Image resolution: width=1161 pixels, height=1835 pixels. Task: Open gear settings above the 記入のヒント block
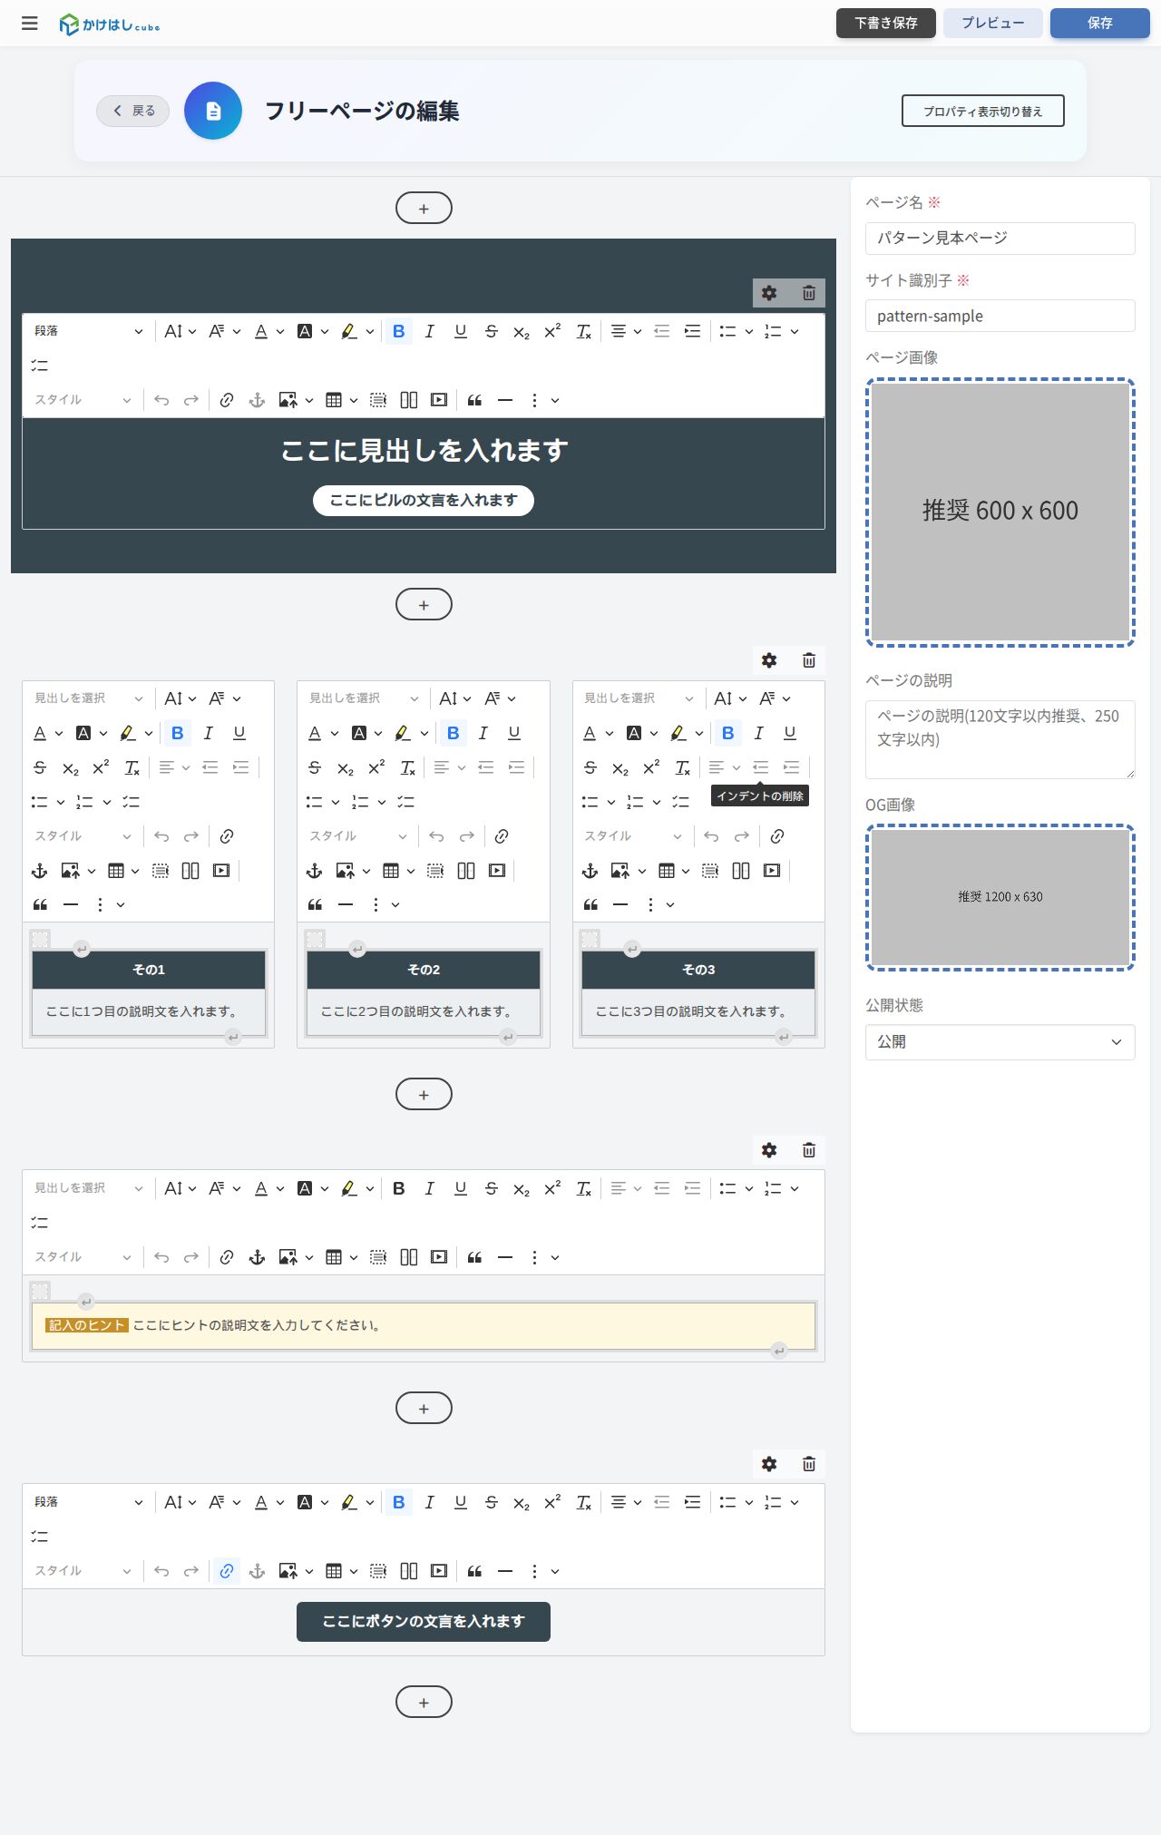click(769, 1150)
